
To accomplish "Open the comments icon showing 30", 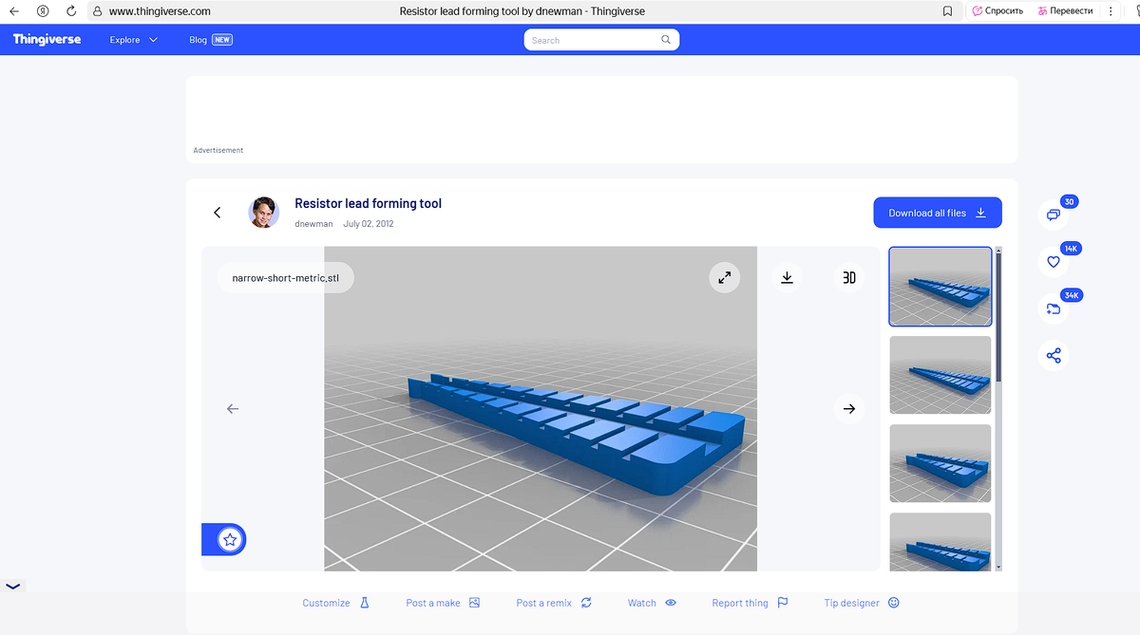I will pyautogui.click(x=1054, y=215).
